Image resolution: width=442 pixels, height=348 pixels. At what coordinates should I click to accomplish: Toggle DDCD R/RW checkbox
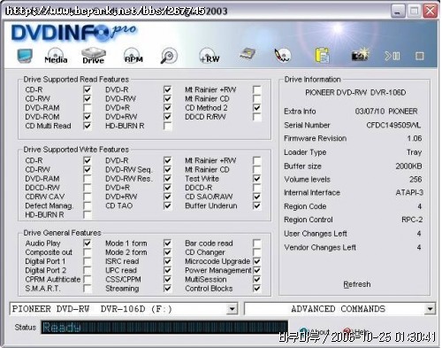coord(257,117)
